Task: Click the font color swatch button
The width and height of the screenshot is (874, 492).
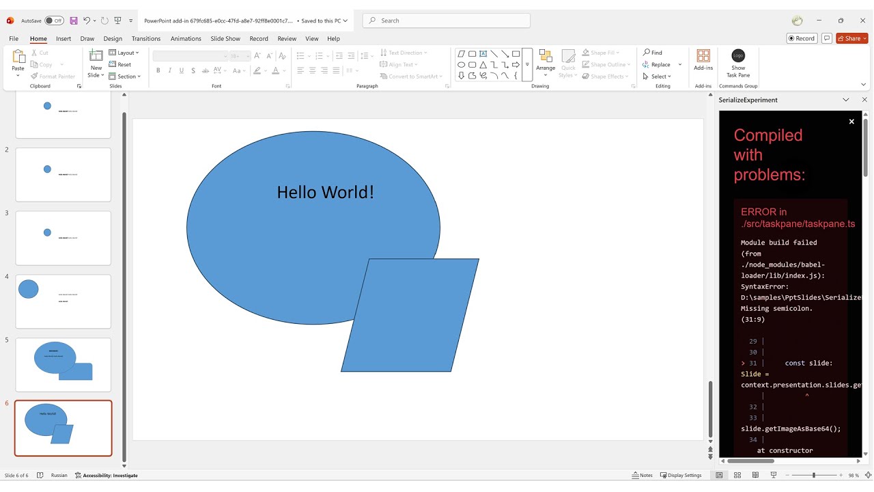Action: 275,70
